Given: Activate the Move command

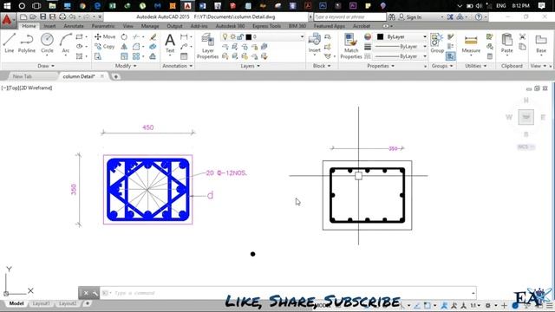Looking at the screenshot, I should pyautogui.click(x=105, y=36).
